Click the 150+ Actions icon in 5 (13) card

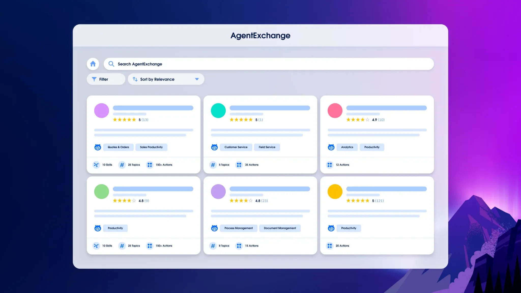[150, 165]
